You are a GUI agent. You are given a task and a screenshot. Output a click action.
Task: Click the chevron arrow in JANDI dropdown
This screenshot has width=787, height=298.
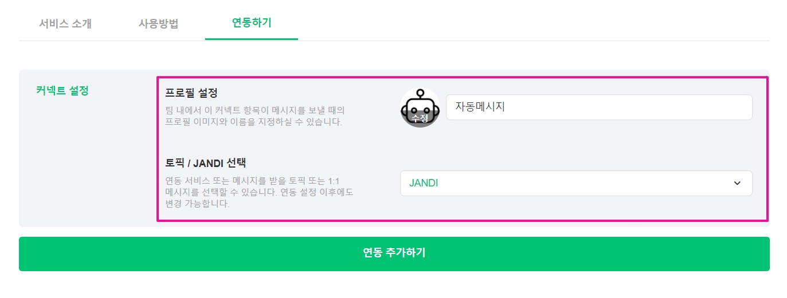point(737,183)
